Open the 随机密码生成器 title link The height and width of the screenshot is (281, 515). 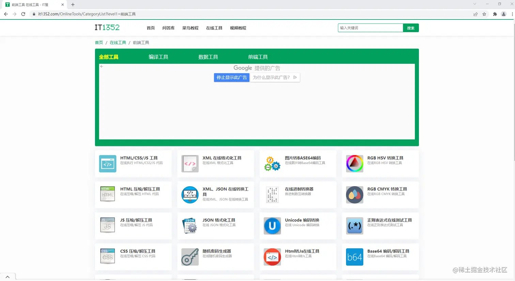coord(217,251)
